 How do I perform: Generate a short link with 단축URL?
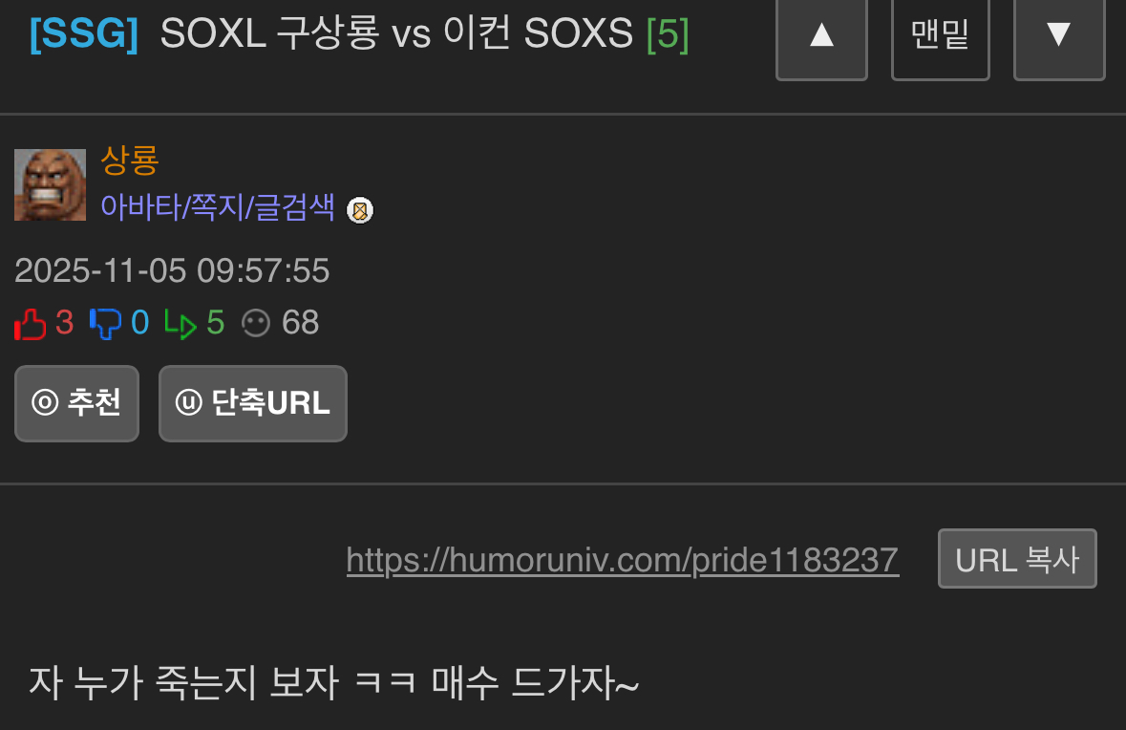pyautogui.click(x=253, y=403)
